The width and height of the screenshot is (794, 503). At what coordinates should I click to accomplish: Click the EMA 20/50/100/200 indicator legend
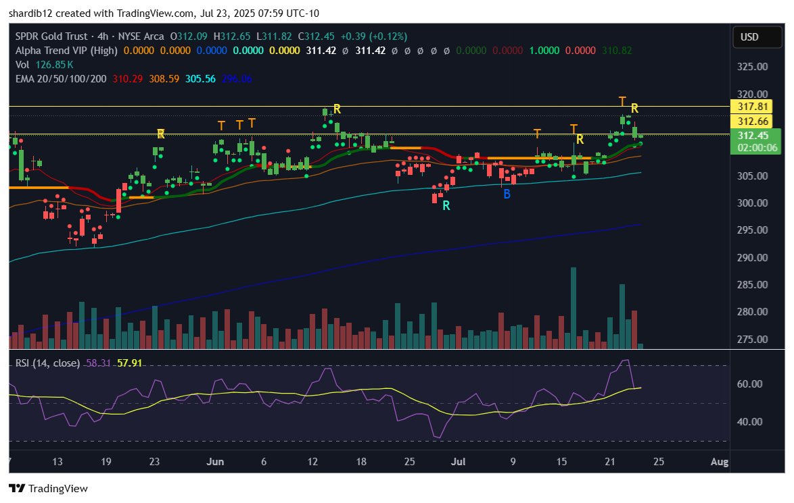pyautogui.click(x=61, y=79)
